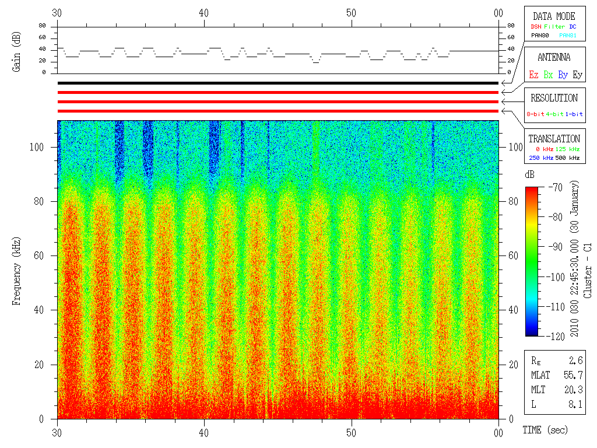The width and height of the screenshot is (597, 448).
Task: Click the Frequency (kHz) axis label
Action: tap(16, 271)
